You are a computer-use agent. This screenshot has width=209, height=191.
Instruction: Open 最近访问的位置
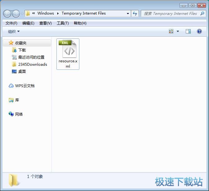click(31, 57)
